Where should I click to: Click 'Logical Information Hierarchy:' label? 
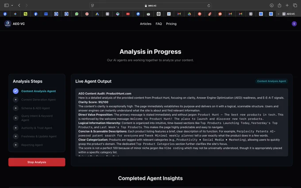coord(100,123)
